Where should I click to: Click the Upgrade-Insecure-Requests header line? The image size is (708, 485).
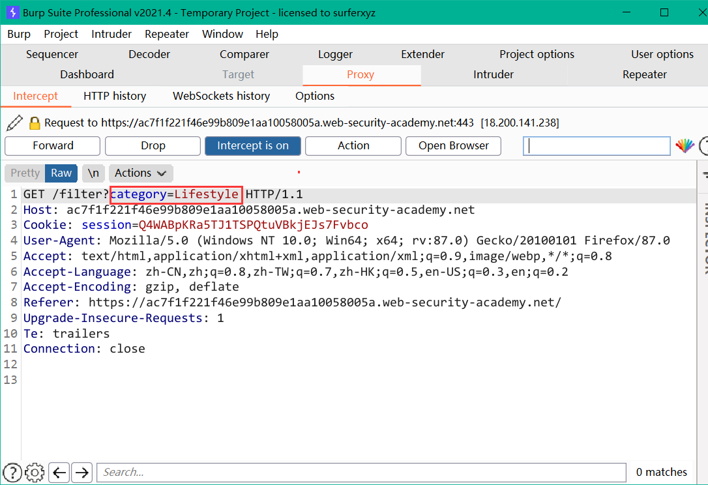[123, 318]
